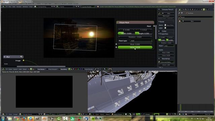The image size is (215, 121).
Task: Click the Blender logo icon in the info header
Action: (98, 7)
